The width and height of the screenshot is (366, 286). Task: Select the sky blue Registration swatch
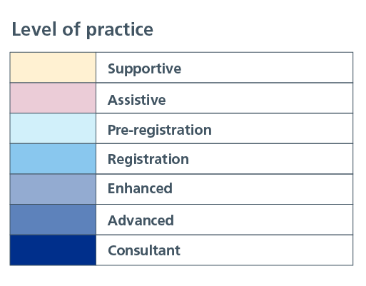pos(53,159)
